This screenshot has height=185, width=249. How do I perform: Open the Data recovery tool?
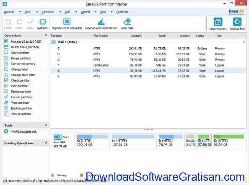coord(218,24)
